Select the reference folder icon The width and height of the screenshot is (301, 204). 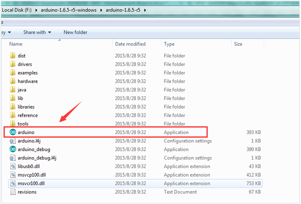tap(12, 115)
